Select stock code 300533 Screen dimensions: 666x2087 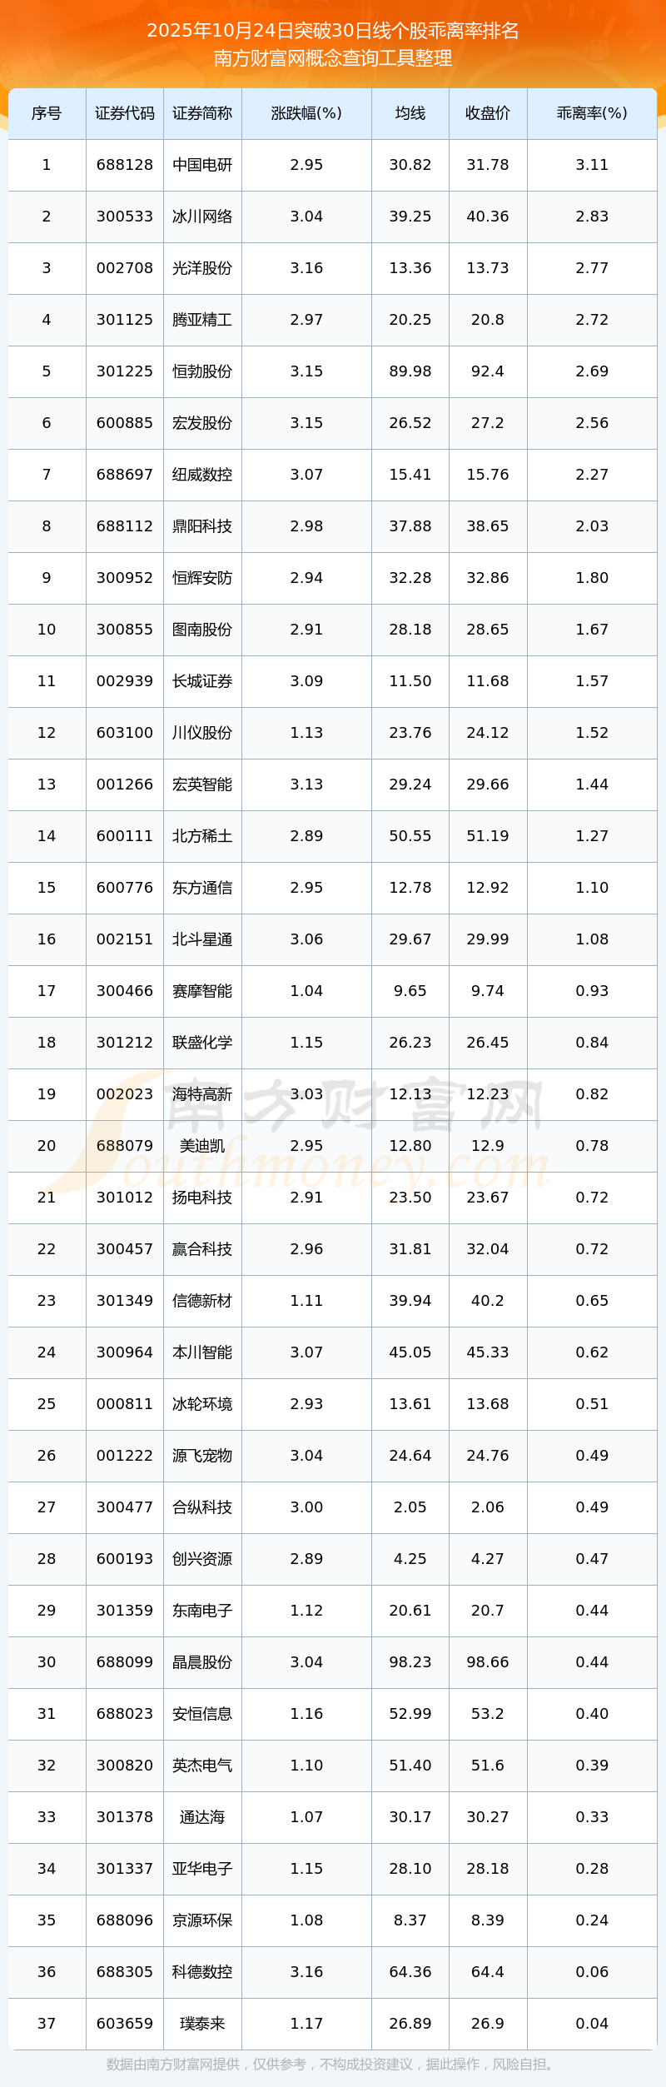pos(125,217)
